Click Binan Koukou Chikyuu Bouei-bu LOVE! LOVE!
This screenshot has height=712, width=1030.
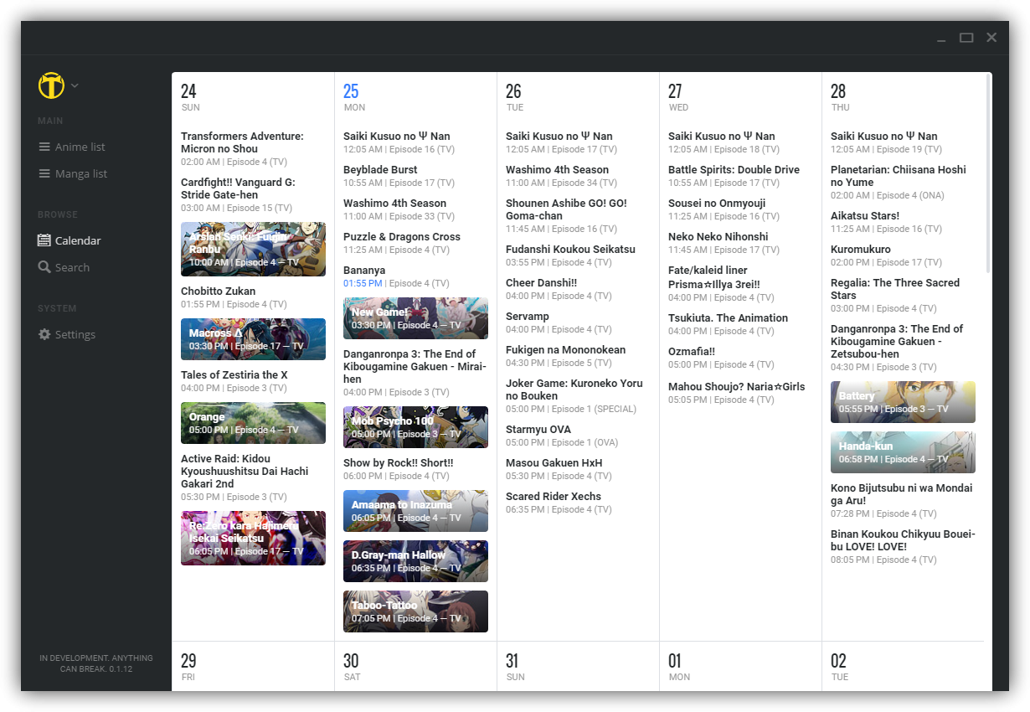point(904,546)
